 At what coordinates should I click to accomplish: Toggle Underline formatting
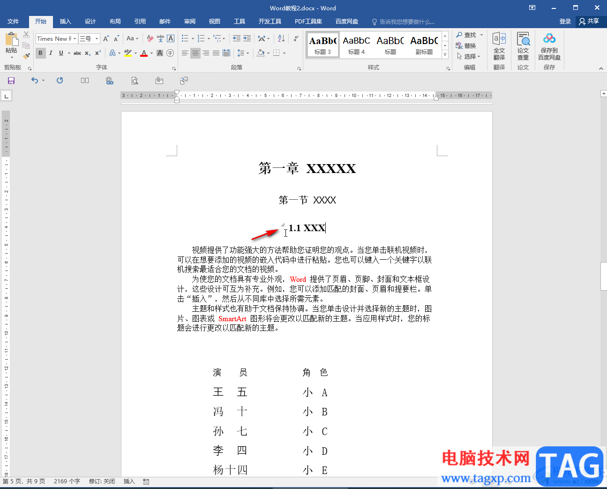click(x=61, y=53)
